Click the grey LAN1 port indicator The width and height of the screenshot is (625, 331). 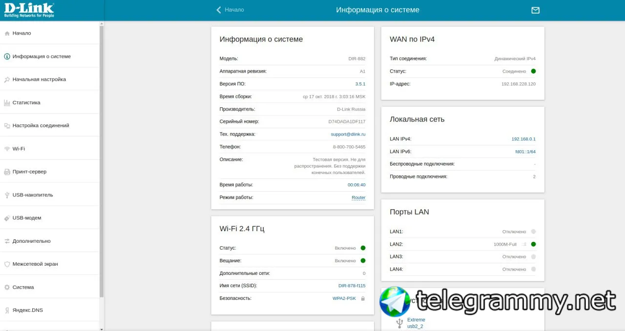coord(533,232)
